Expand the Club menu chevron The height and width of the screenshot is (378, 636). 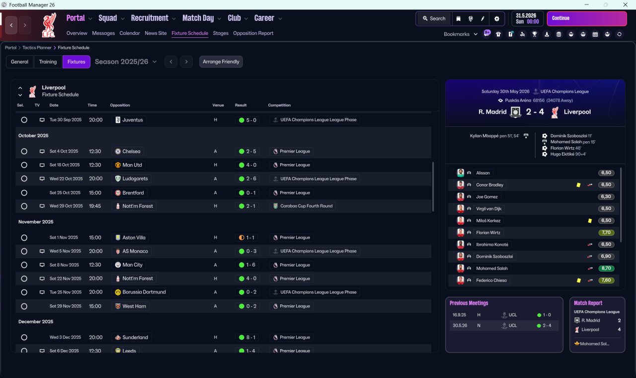(246, 19)
